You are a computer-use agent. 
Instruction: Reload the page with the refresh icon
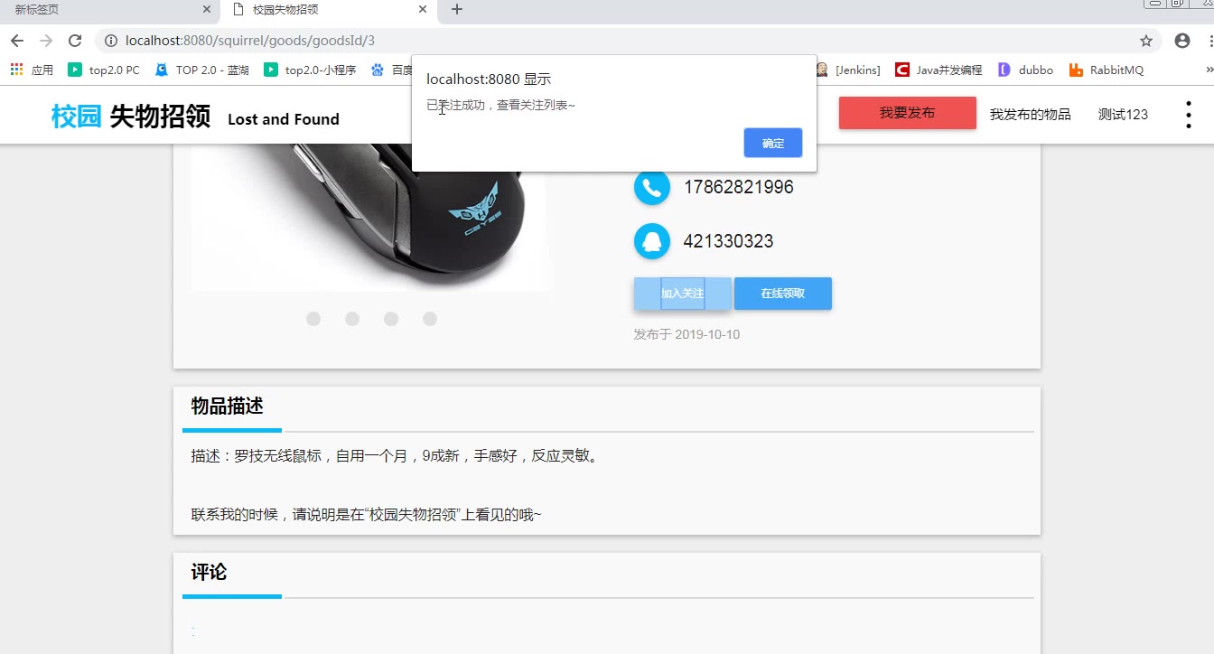click(75, 41)
